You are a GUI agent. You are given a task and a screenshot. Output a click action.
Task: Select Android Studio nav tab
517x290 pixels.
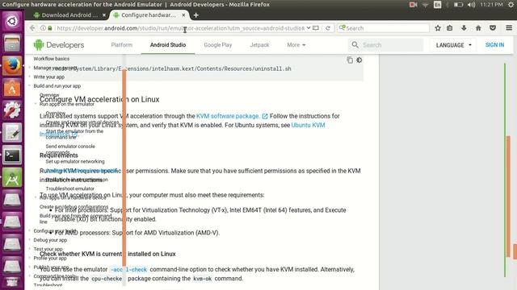point(168,45)
